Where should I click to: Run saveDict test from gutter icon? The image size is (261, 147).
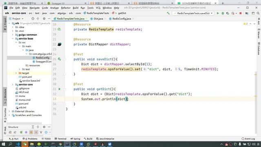pyautogui.click(x=59, y=59)
